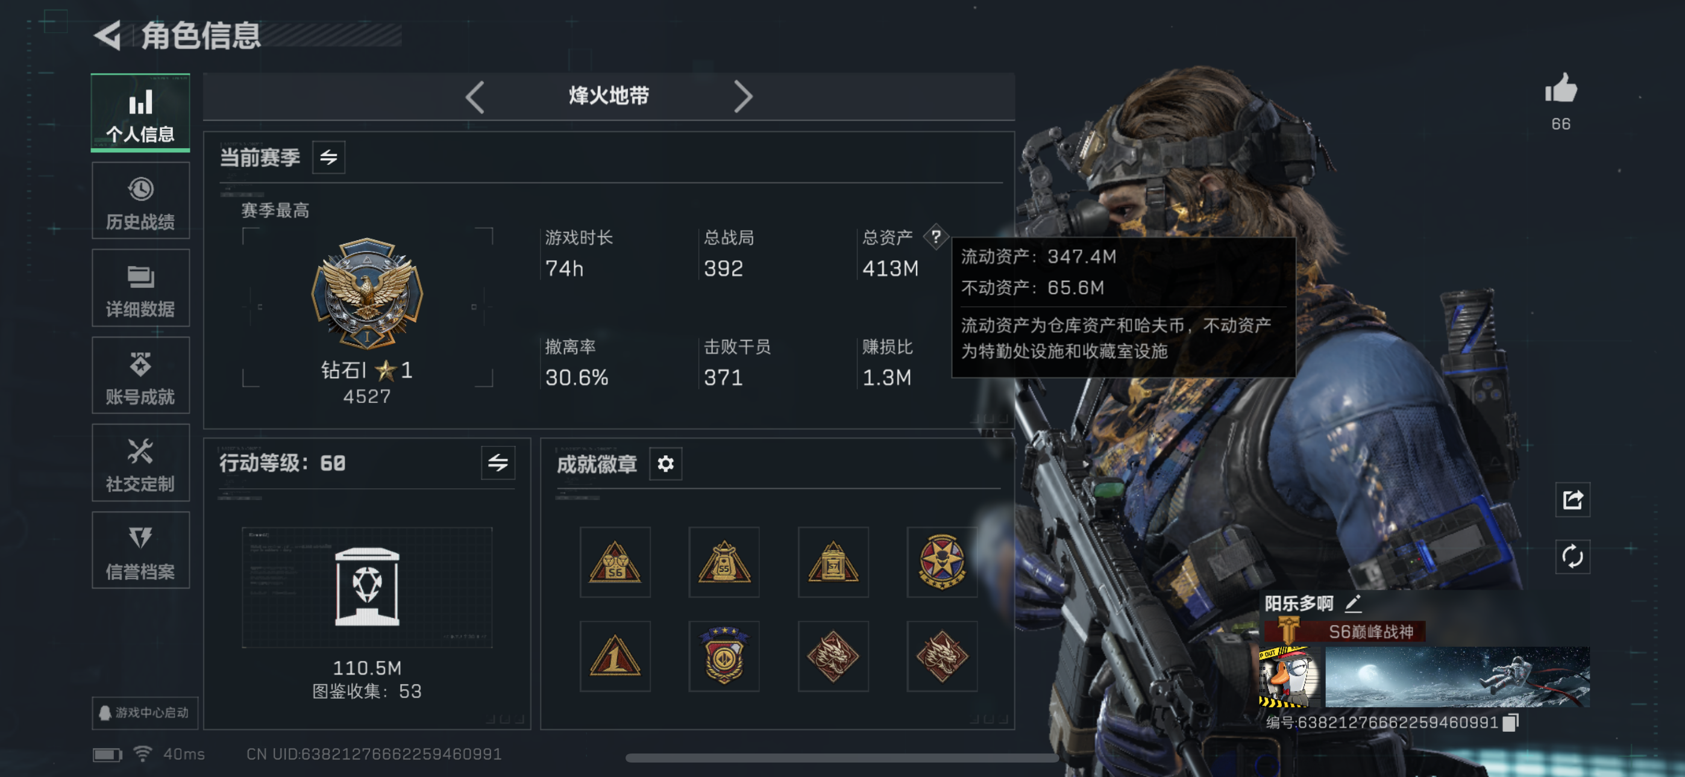Edit nickname with the pencil icon
Image resolution: width=1685 pixels, height=777 pixels.
click(x=1353, y=603)
